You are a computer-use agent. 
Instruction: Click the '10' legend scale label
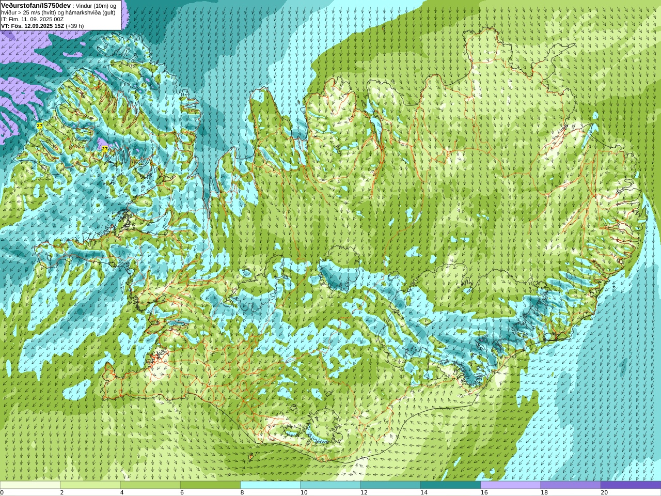coord(304,493)
